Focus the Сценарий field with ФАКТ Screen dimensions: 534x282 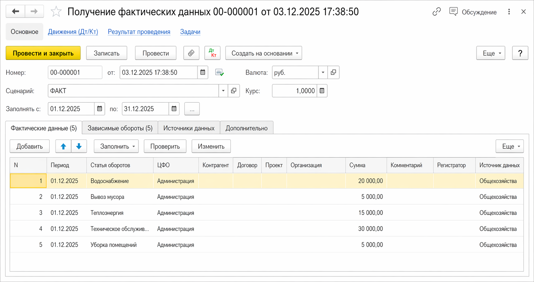(x=133, y=91)
